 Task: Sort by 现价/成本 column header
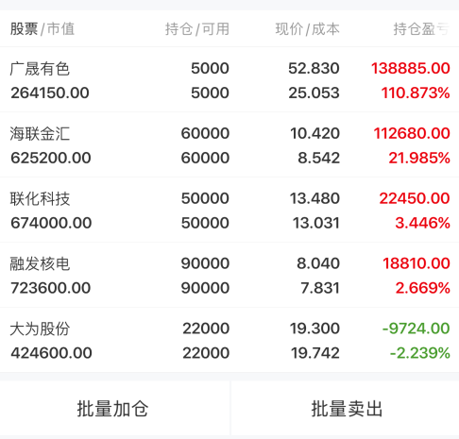[x=307, y=29]
